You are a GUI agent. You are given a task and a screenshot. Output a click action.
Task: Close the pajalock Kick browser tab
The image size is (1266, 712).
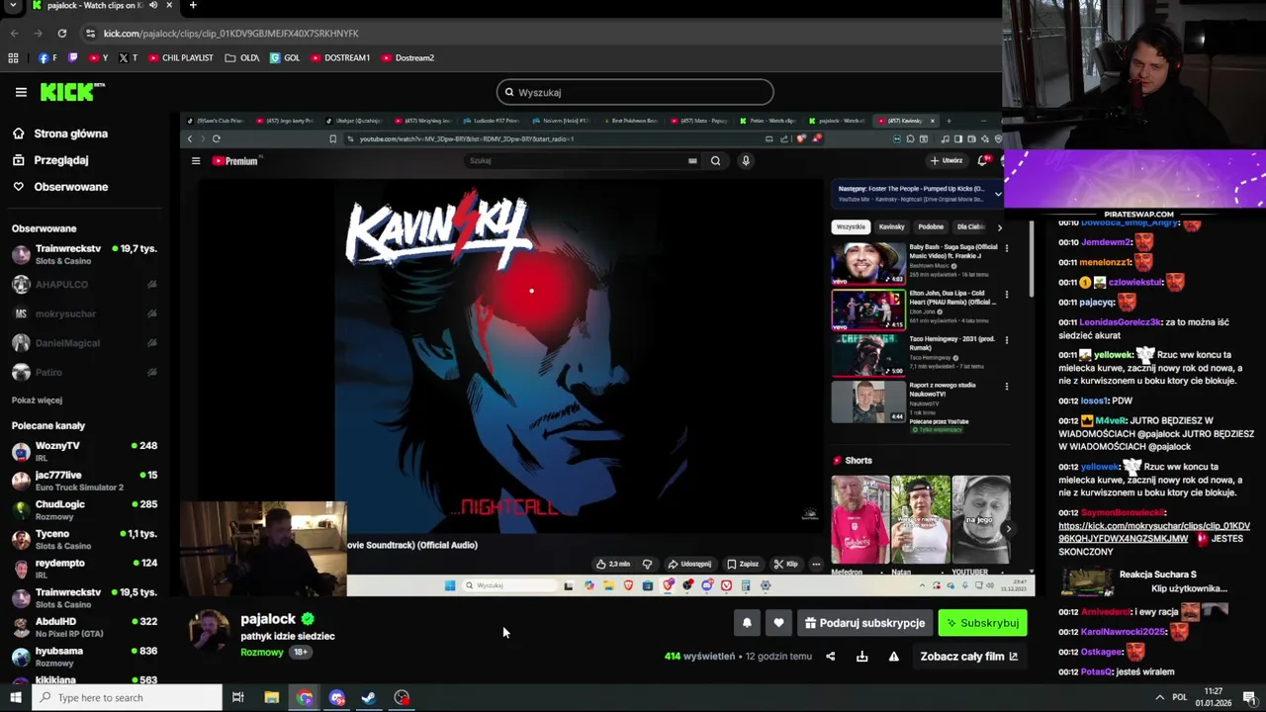click(x=169, y=5)
